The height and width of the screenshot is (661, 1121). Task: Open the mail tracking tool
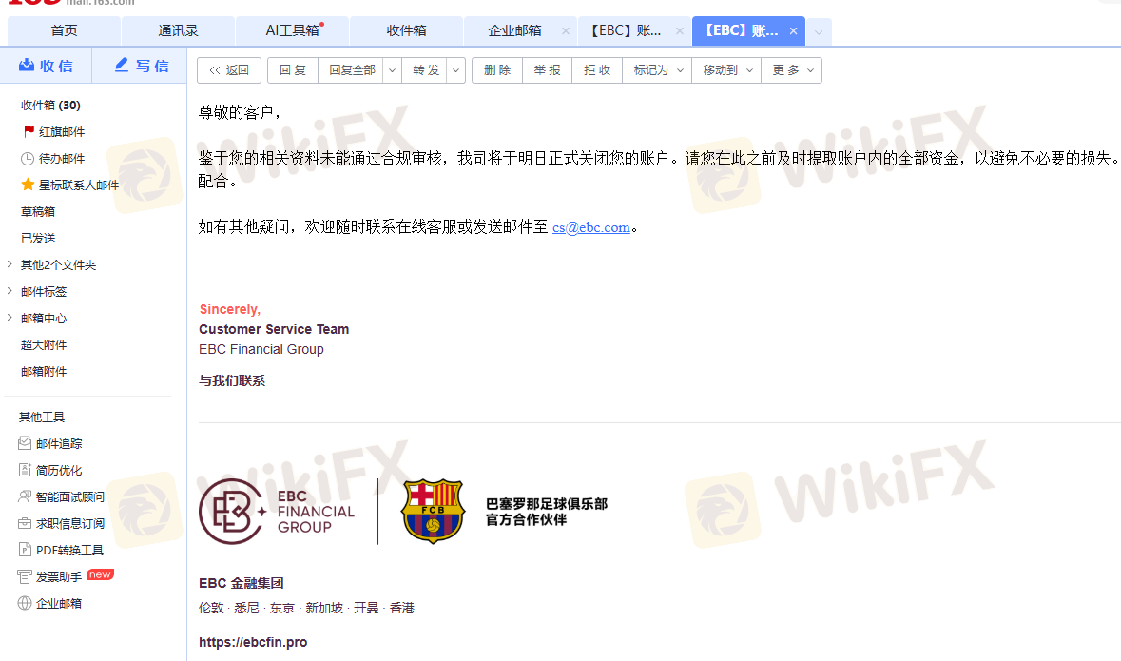[x=50, y=443]
